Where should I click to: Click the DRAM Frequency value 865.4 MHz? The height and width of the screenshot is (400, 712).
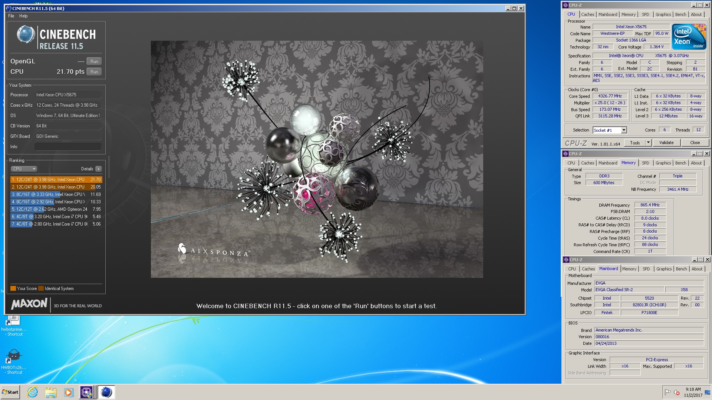click(650, 205)
